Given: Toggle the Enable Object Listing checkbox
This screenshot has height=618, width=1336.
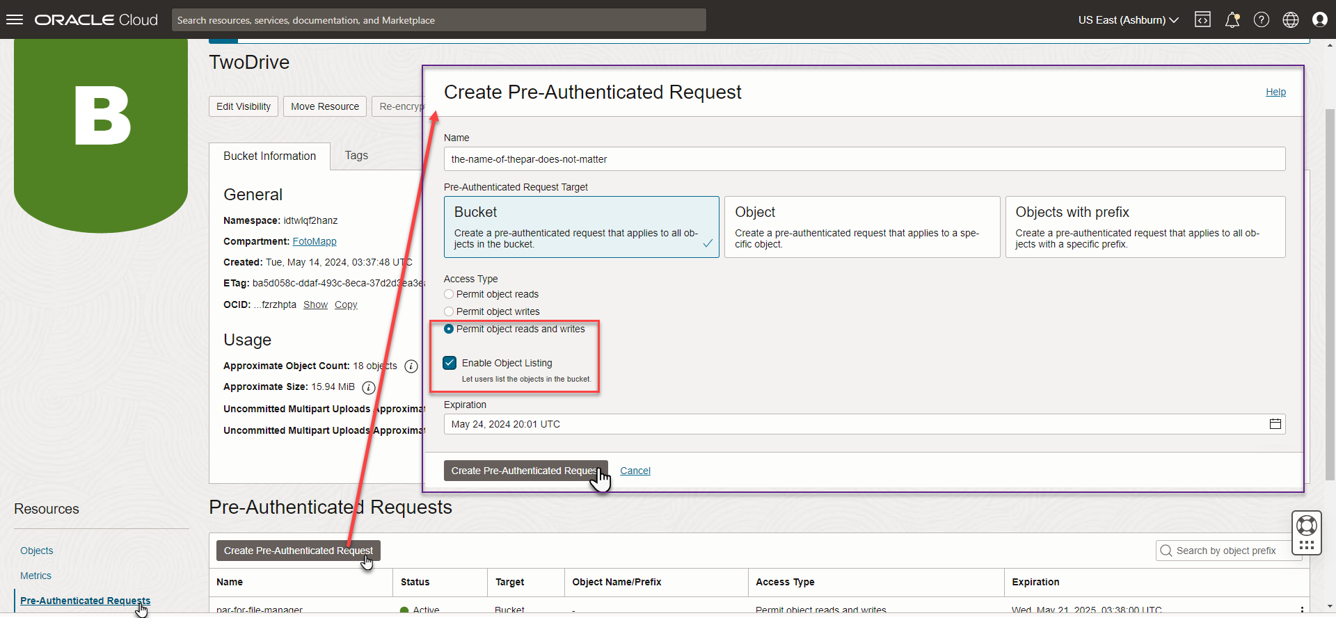Looking at the screenshot, I should [x=450, y=363].
